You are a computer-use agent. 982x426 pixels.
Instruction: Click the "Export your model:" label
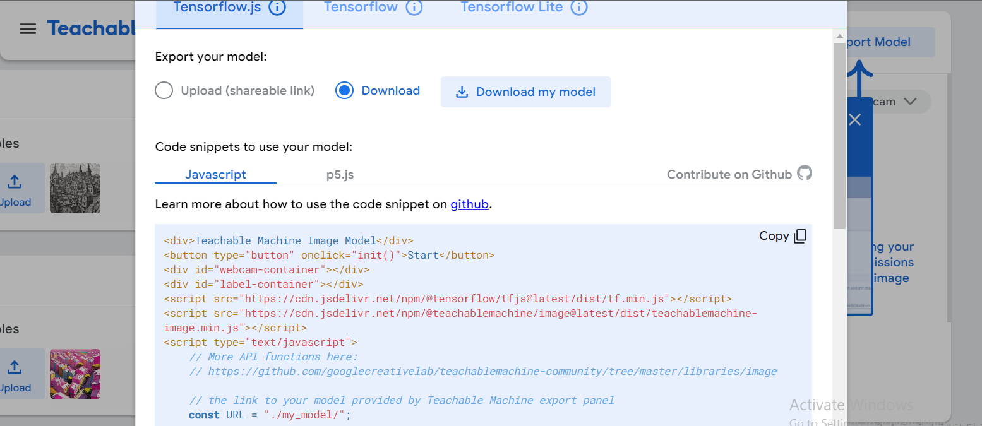211,57
